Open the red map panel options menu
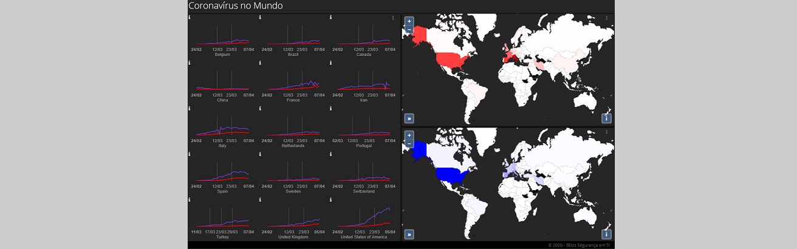 coord(607,18)
